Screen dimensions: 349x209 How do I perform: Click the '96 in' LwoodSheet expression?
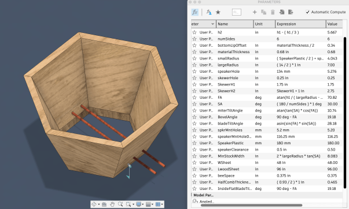click(x=281, y=169)
